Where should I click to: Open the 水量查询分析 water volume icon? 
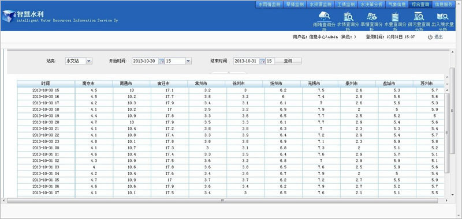395,16
